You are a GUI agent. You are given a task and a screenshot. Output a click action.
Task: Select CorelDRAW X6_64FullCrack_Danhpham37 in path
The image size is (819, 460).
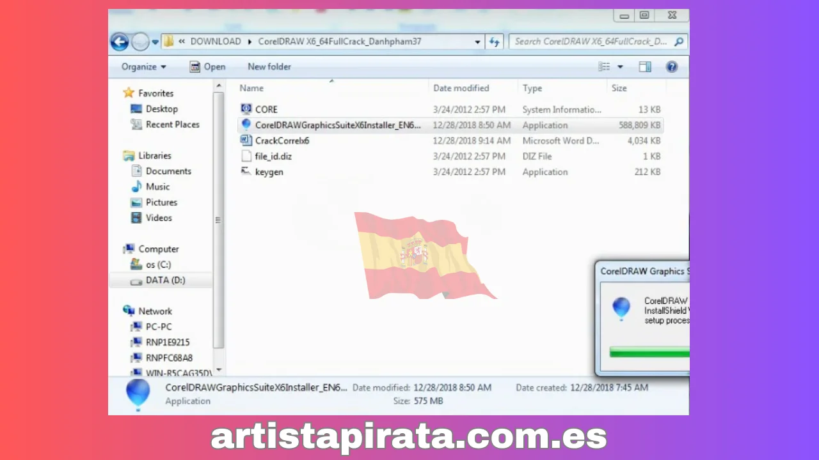point(340,42)
